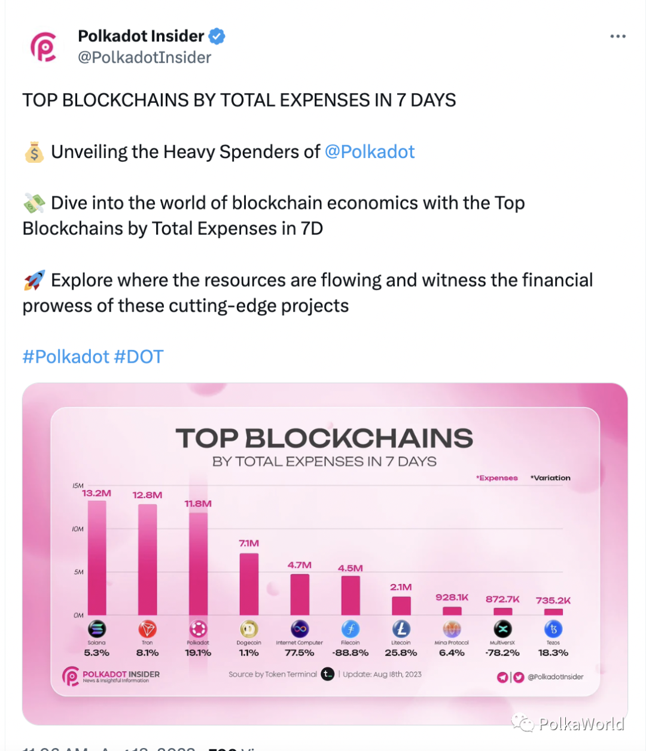Viewport: 646px width, 751px height.
Task: Open the @Polkadot mention link
Action: point(370,151)
